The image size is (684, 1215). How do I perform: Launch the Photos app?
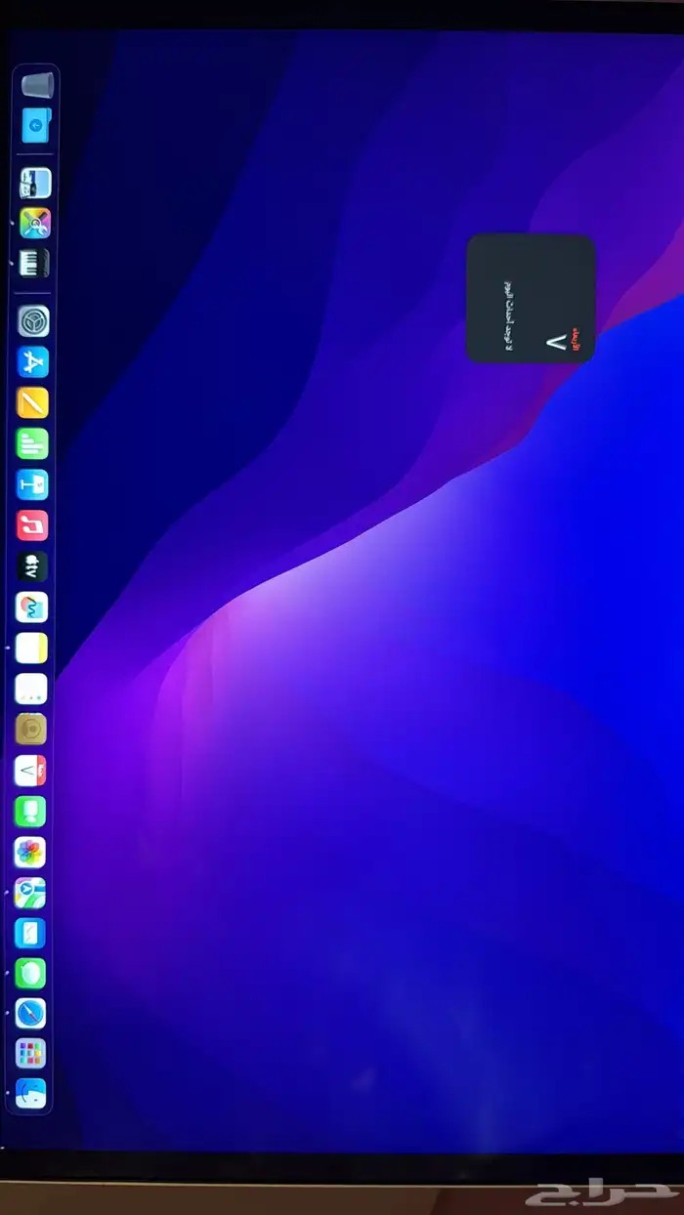tap(30, 852)
